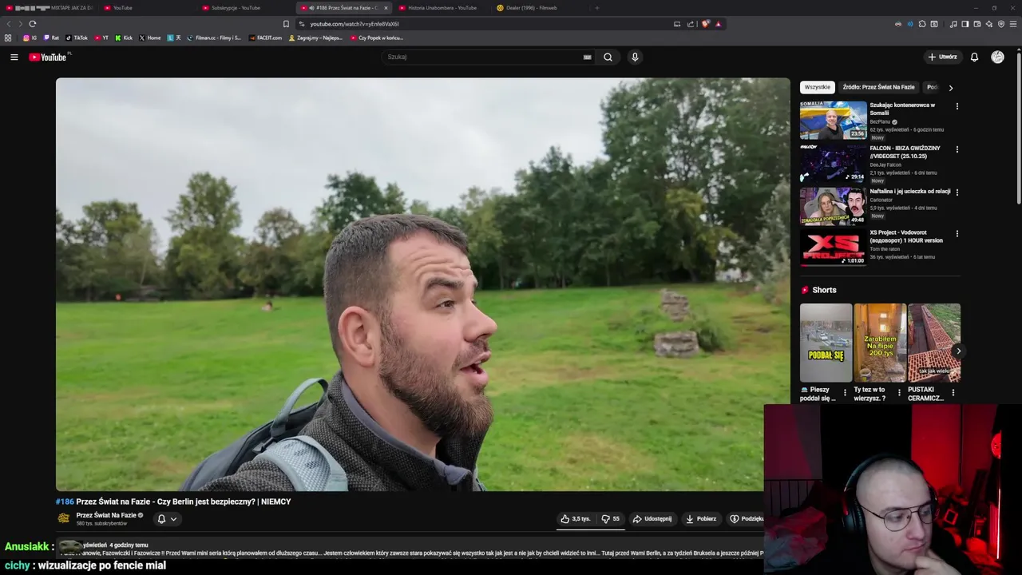The height and width of the screenshot is (575, 1022).
Task: Bookmark this page with bookmark icon
Action: pyautogui.click(x=286, y=24)
